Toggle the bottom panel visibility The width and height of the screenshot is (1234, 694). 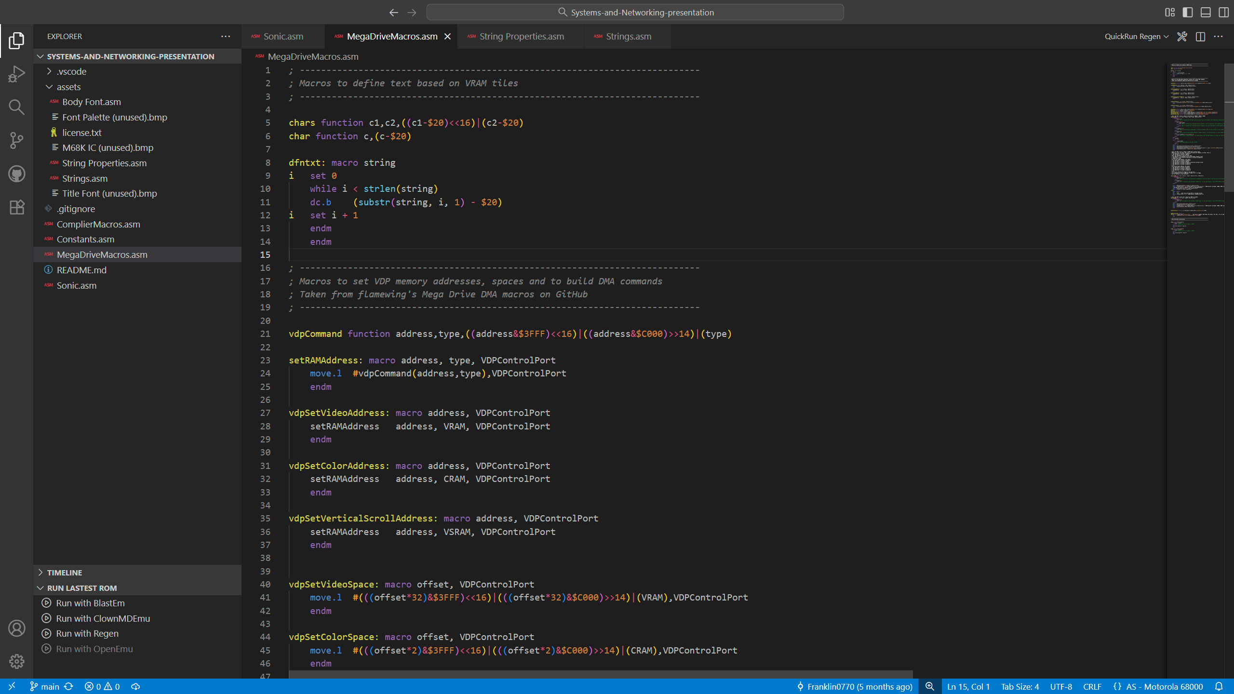pyautogui.click(x=1206, y=12)
